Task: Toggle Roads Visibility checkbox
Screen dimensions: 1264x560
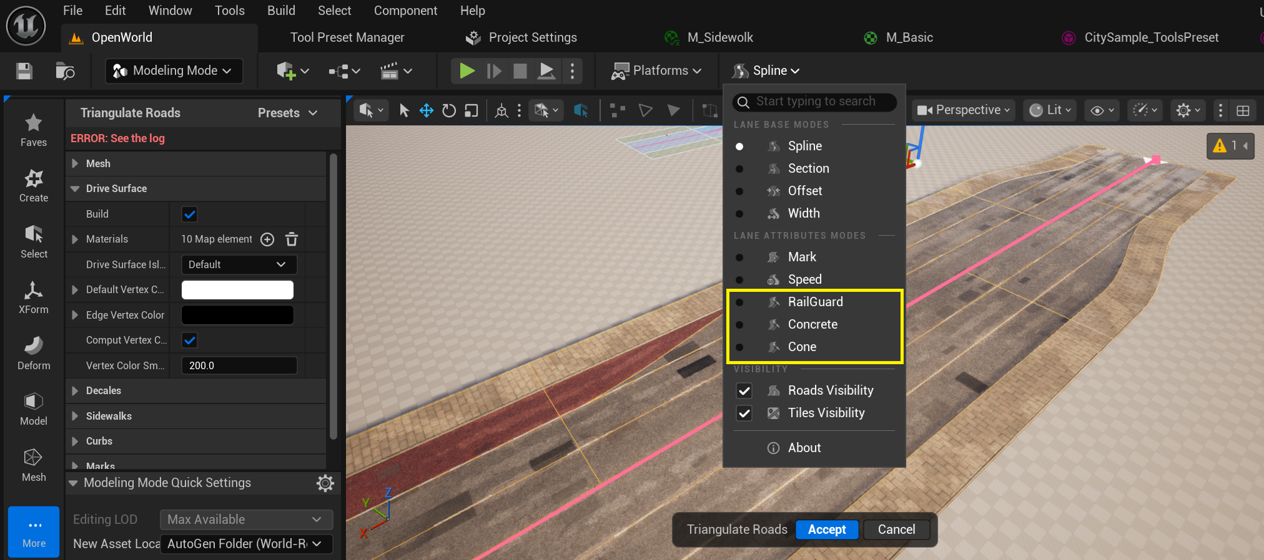Action: coord(744,391)
